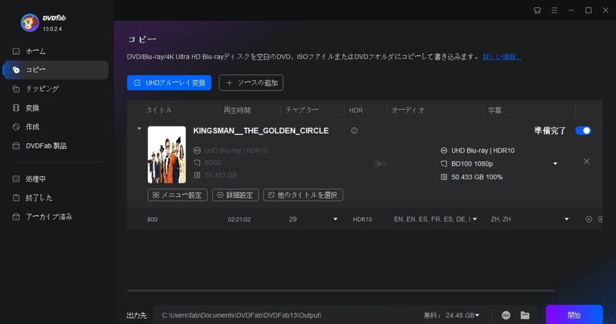Choose output folder icon
The height and width of the screenshot is (324, 616).
click(x=525, y=315)
